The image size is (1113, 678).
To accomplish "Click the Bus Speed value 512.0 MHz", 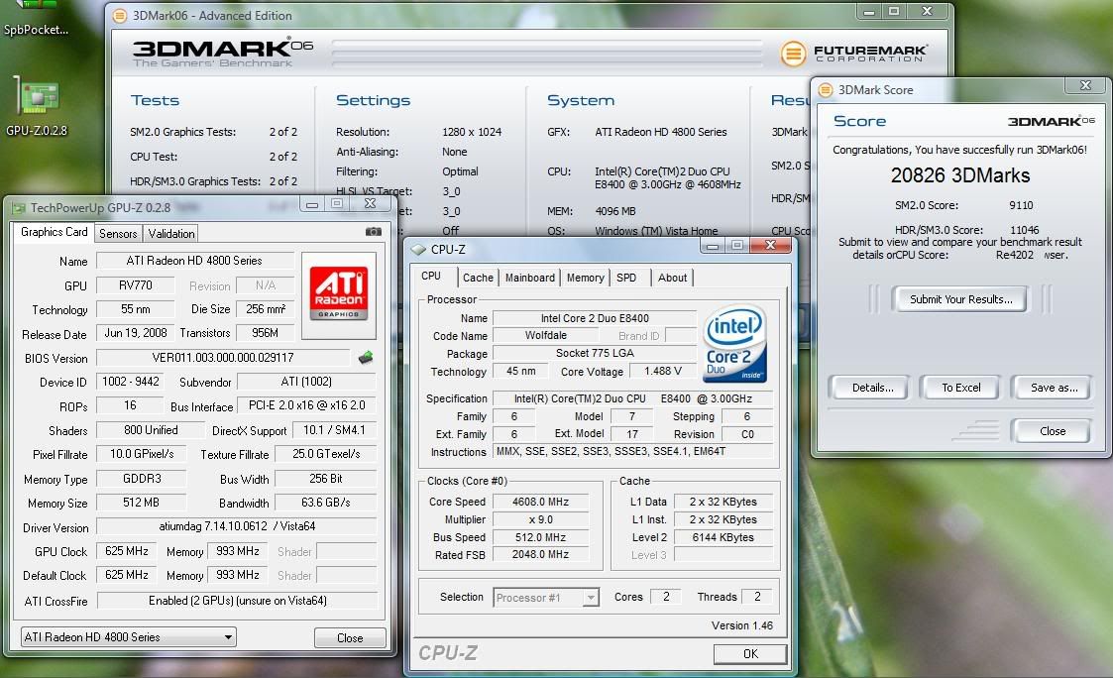I will tap(541, 537).
